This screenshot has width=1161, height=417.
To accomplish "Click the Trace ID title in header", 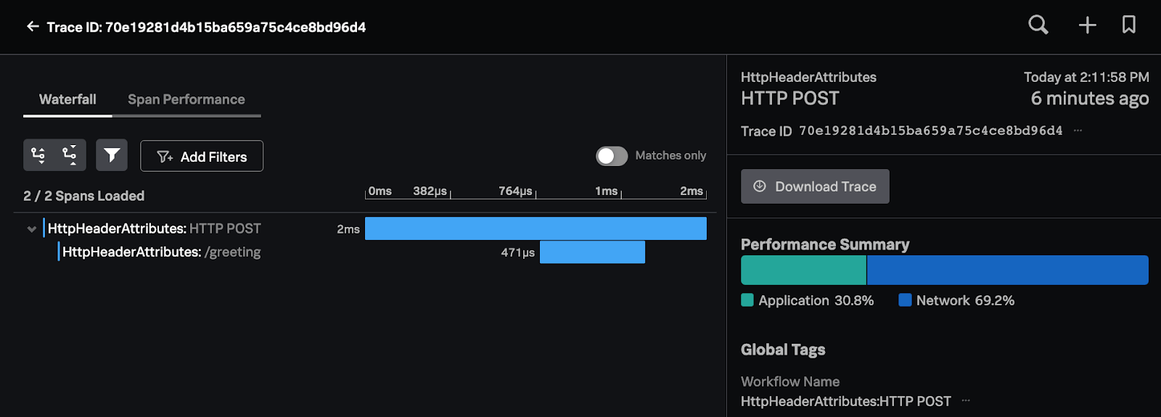I will (206, 28).
